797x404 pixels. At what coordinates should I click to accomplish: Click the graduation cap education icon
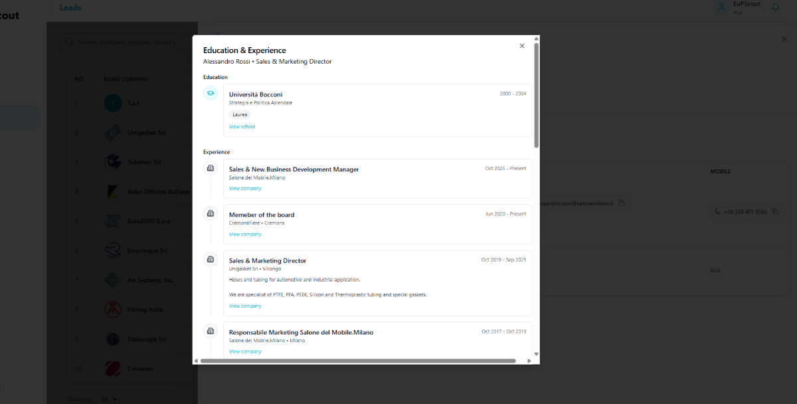point(211,94)
